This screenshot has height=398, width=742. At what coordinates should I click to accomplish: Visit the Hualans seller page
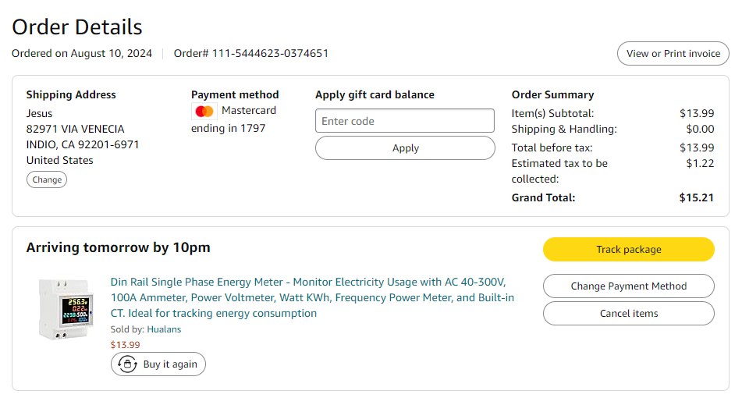(164, 329)
